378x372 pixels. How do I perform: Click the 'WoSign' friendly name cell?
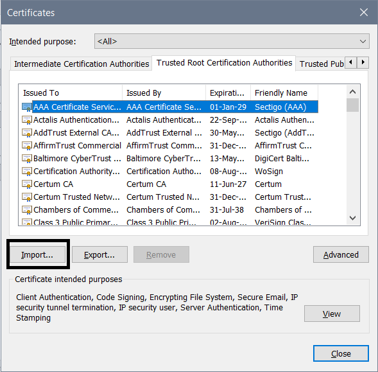coord(269,172)
